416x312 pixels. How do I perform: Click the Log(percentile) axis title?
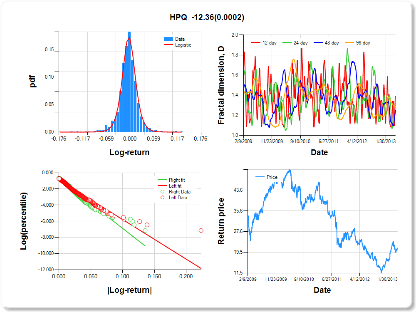(x=24, y=221)
